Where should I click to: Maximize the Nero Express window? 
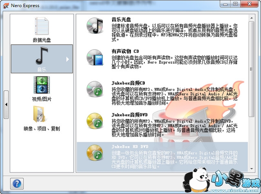(235, 4)
